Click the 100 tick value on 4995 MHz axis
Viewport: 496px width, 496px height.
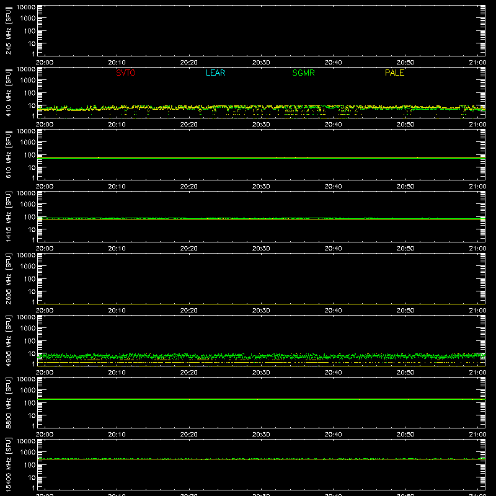tap(30, 341)
